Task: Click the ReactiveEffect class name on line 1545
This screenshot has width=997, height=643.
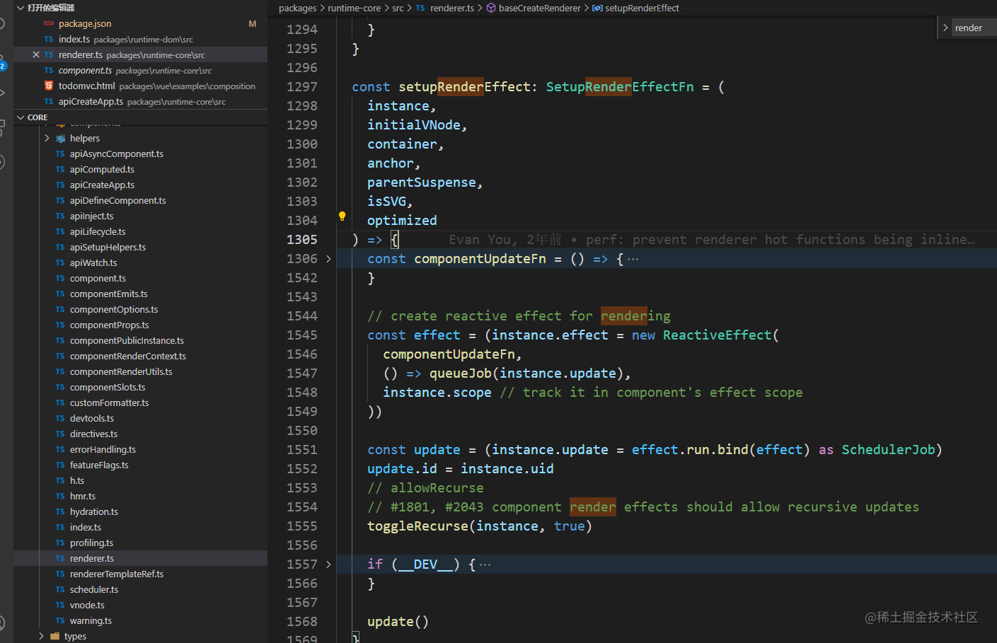Action: (718, 335)
